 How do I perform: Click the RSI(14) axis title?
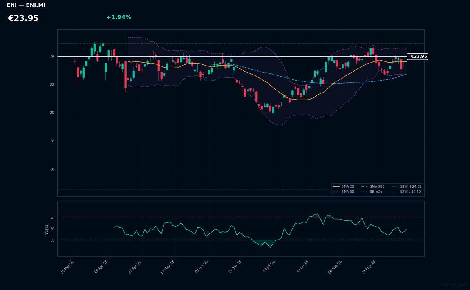[x=47, y=229]
